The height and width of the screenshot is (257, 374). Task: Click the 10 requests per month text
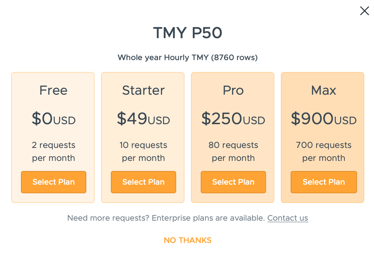pyautogui.click(x=143, y=152)
